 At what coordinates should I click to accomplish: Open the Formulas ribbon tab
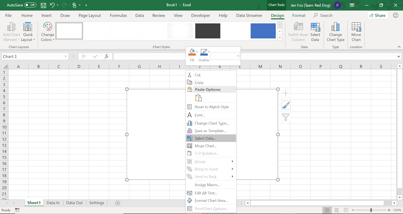pyautogui.click(x=118, y=15)
